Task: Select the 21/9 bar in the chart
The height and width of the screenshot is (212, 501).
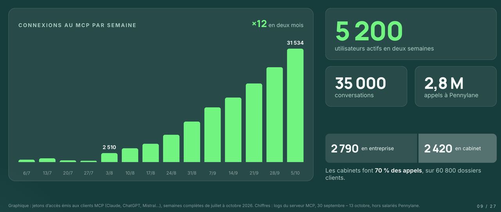Action: coord(254,123)
